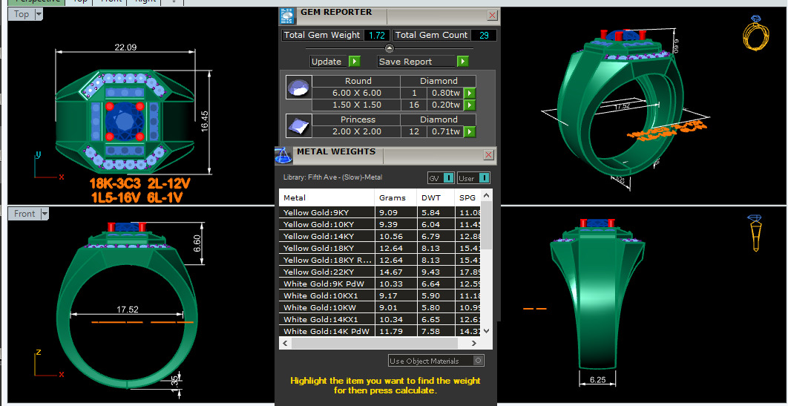
Task: Select the White Gold:10KX1 row
Action: click(x=380, y=295)
